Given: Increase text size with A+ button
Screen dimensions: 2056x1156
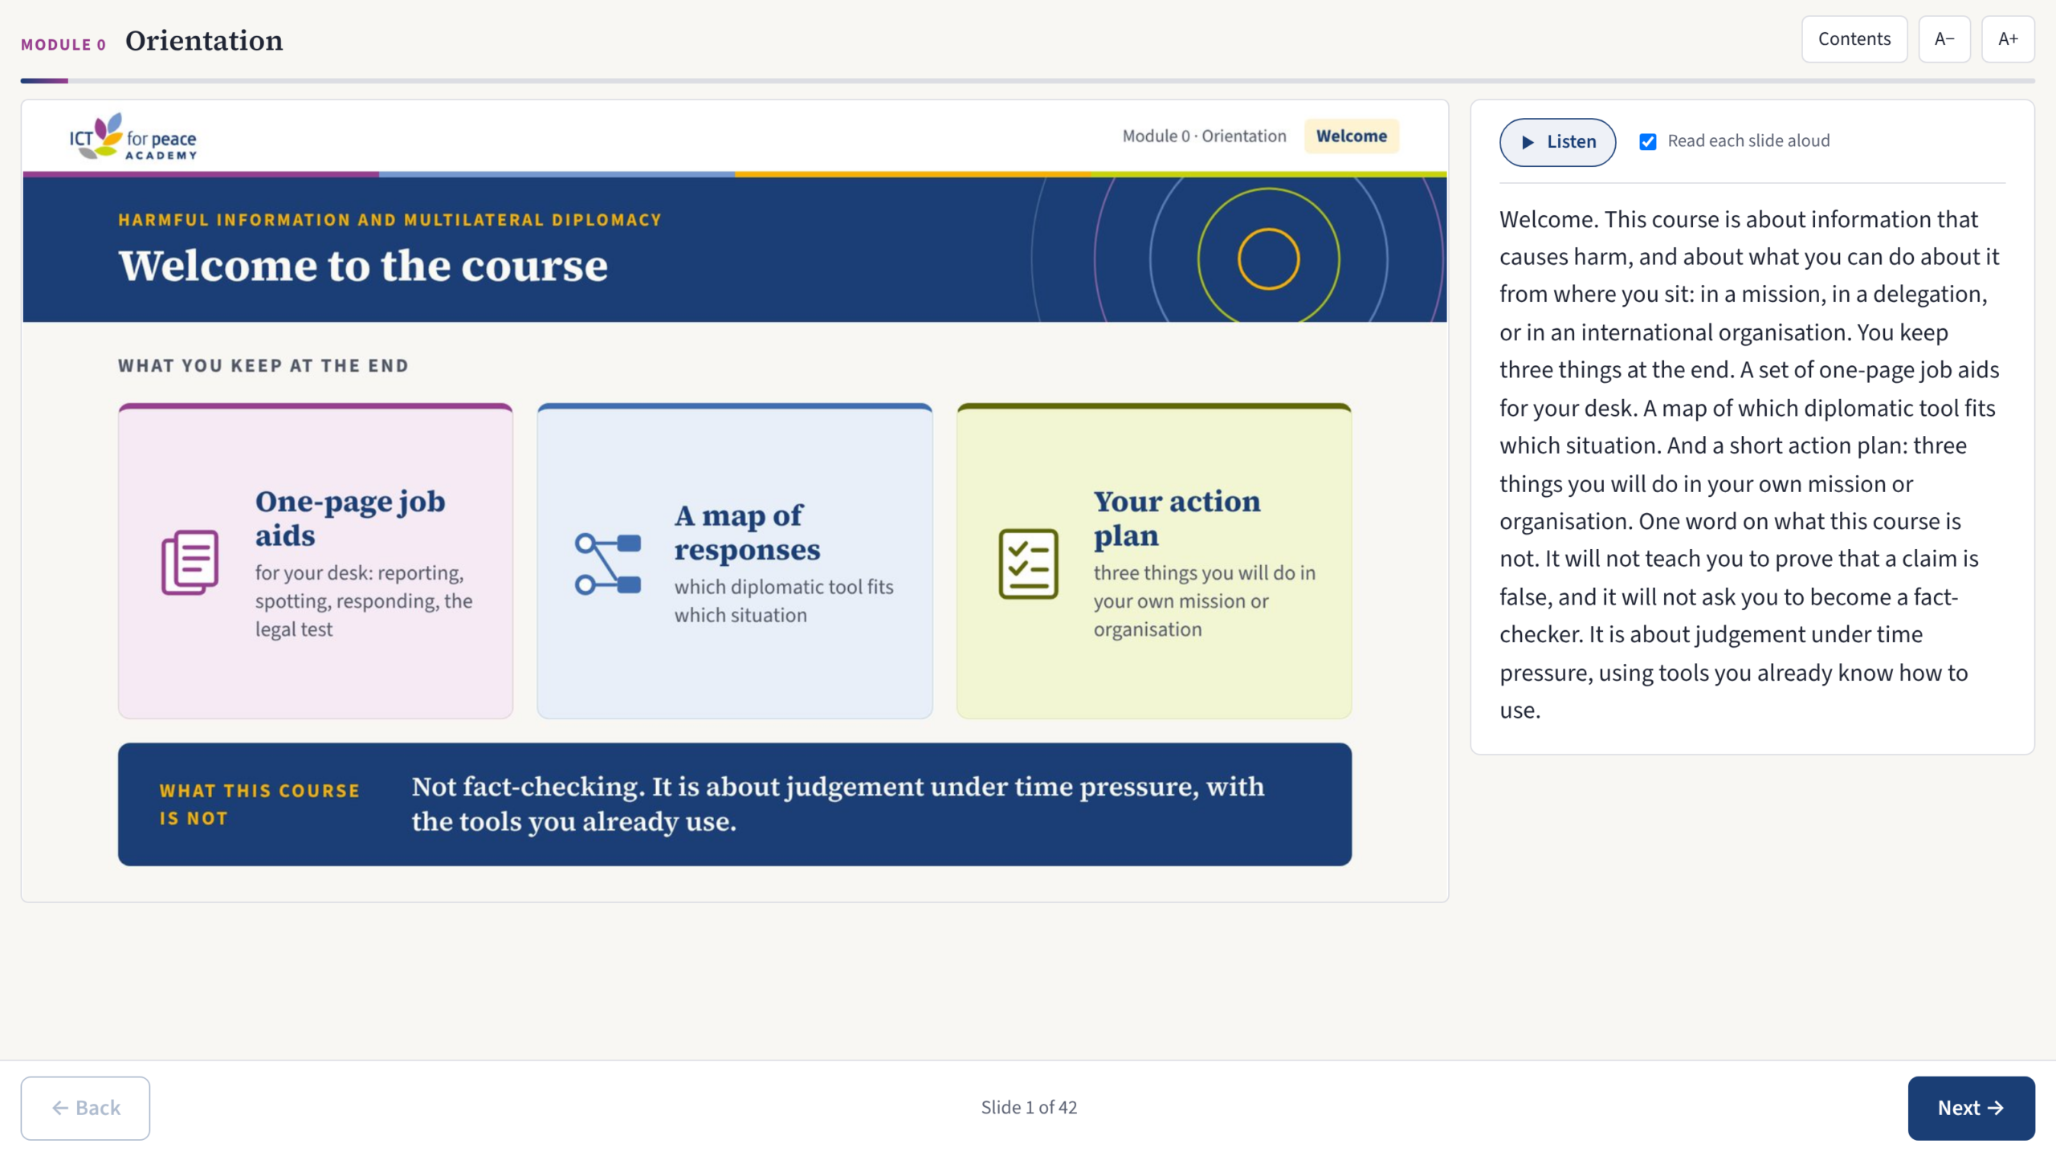Looking at the screenshot, I should coord(2007,39).
